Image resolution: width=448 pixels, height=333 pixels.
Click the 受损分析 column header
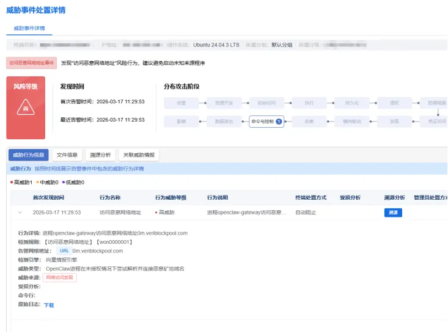coord(350,197)
